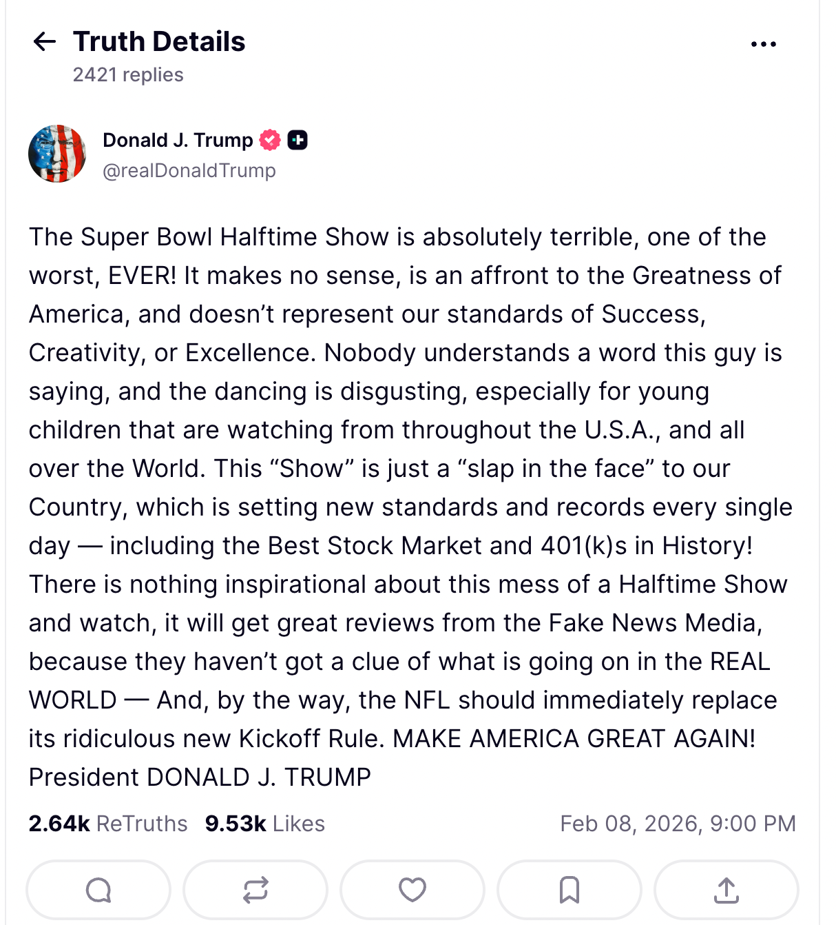ReTruth the post with the repeat icon
The height and width of the screenshot is (925, 836).
pos(254,890)
